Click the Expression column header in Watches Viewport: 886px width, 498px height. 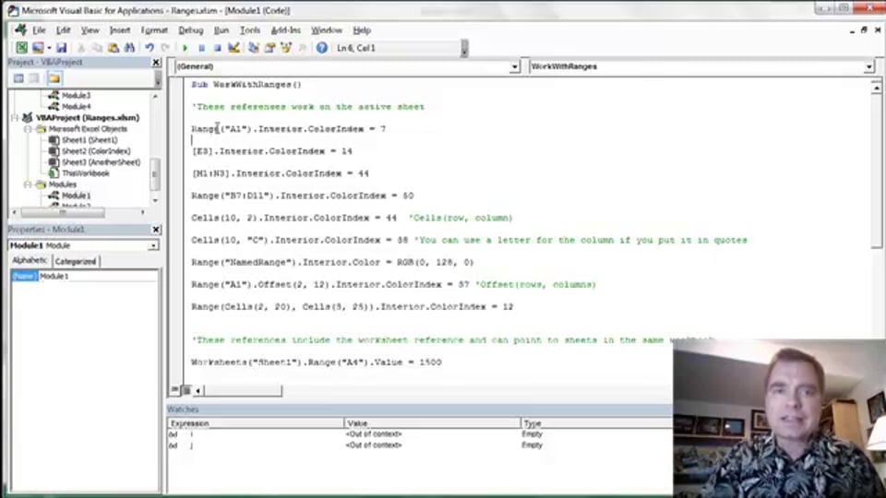[x=256, y=423]
